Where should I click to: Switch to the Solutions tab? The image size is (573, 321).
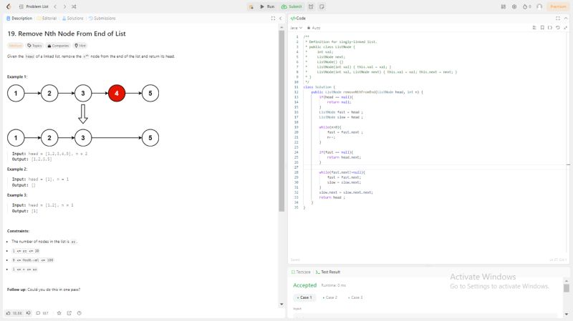tap(73, 19)
